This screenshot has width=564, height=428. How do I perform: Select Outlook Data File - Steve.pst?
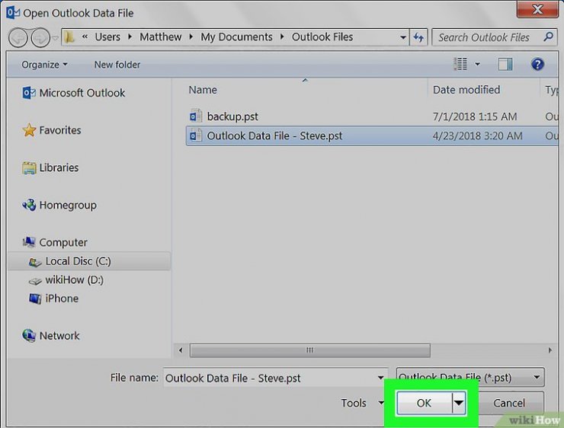tap(274, 136)
